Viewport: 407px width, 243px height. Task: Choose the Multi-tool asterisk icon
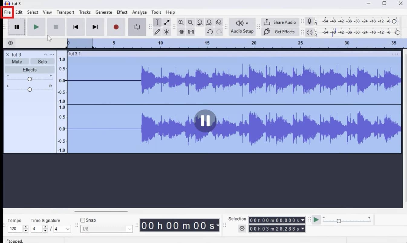pyautogui.click(x=167, y=32)
